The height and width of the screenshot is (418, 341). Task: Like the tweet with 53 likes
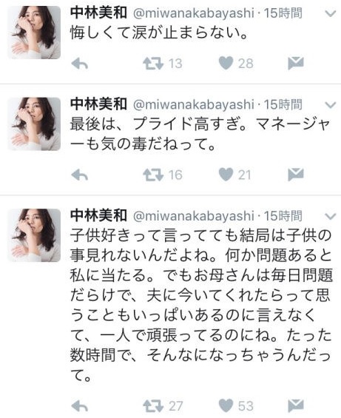click(x=226, y=405)
